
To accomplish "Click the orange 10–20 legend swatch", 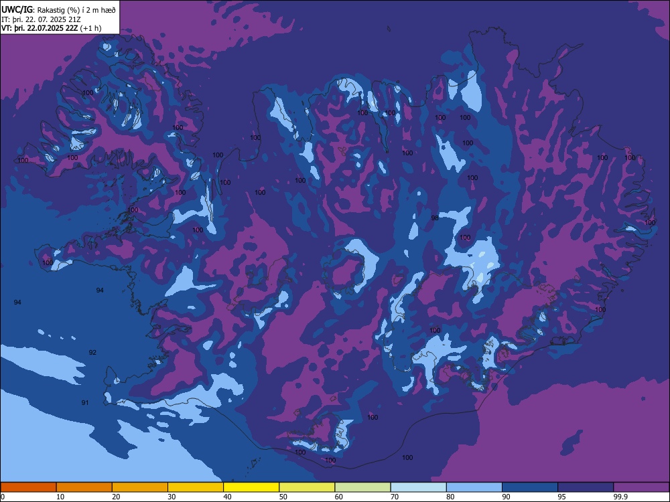I will point(84,487).
